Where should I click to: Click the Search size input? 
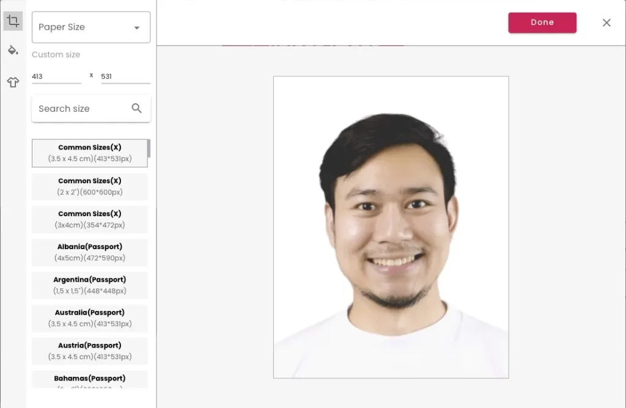(x=82, y=109)
